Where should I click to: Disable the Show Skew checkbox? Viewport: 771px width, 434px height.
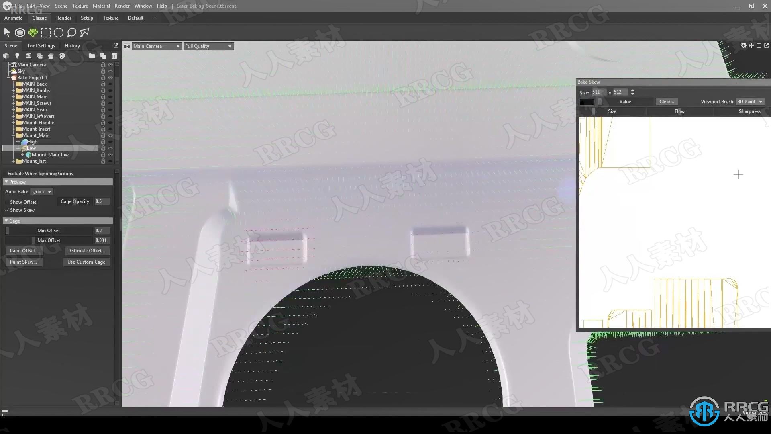click(x=7, y=210)
